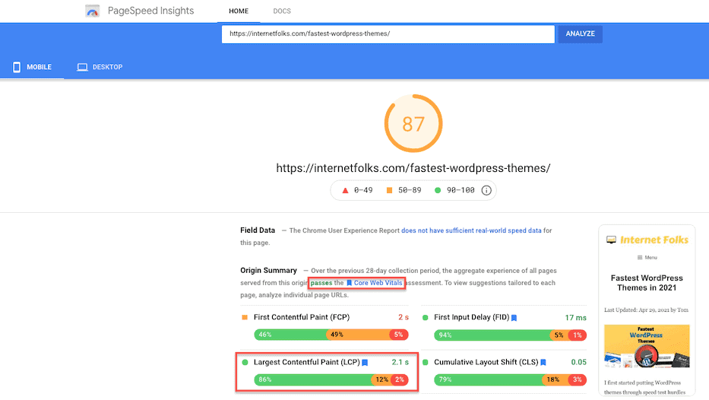Click 'Fastest WordPress Themes in 2021' preview title

647,283
